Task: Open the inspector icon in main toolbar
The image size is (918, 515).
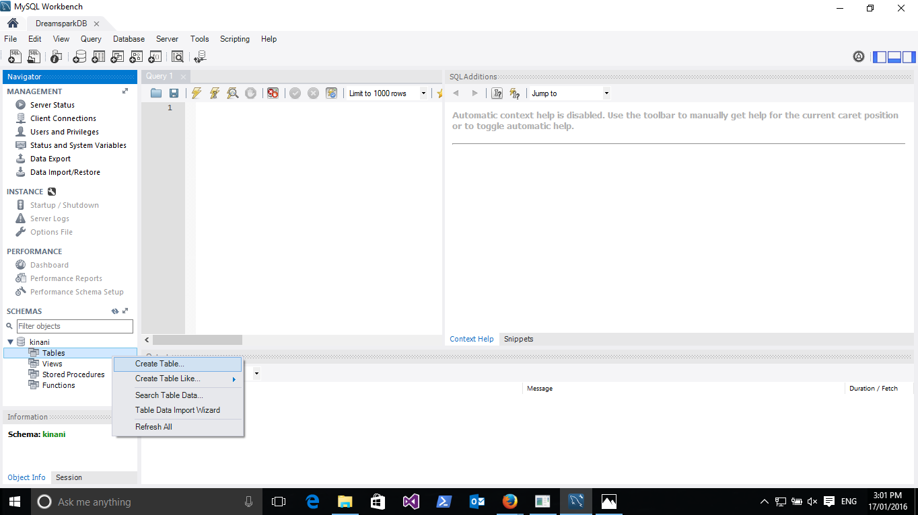Action: 56,57
